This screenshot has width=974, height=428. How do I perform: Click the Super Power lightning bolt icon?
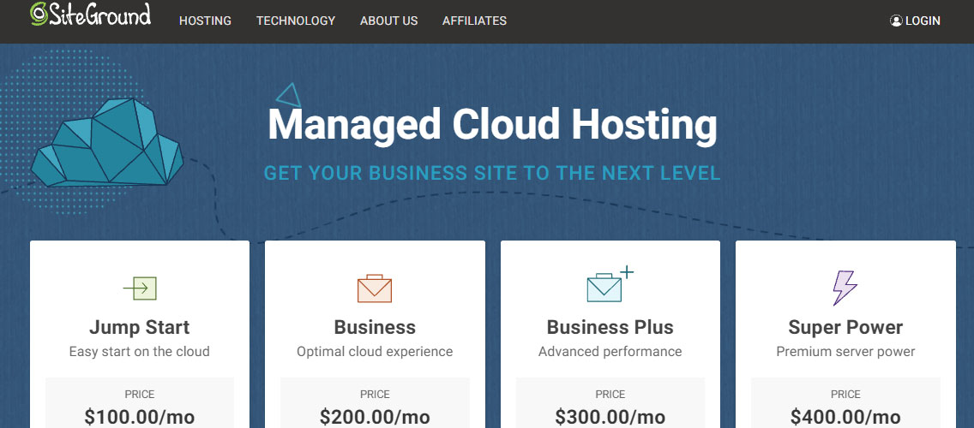pos(845,288)
